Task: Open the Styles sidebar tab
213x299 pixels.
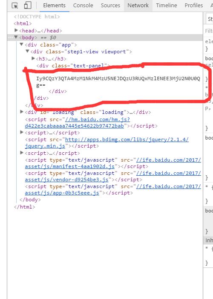Action: pos(210,19)
